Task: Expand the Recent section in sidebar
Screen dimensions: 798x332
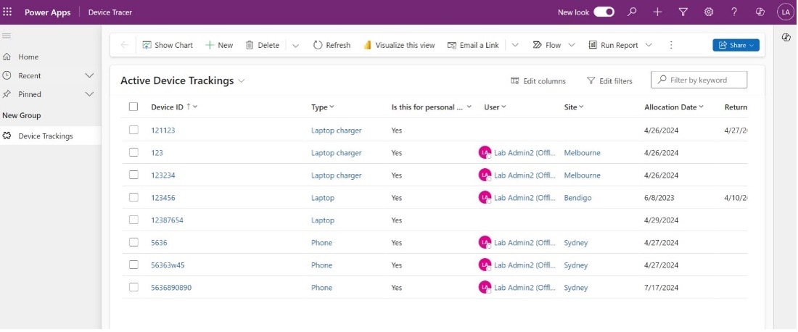Action: (x=89, y=75)
